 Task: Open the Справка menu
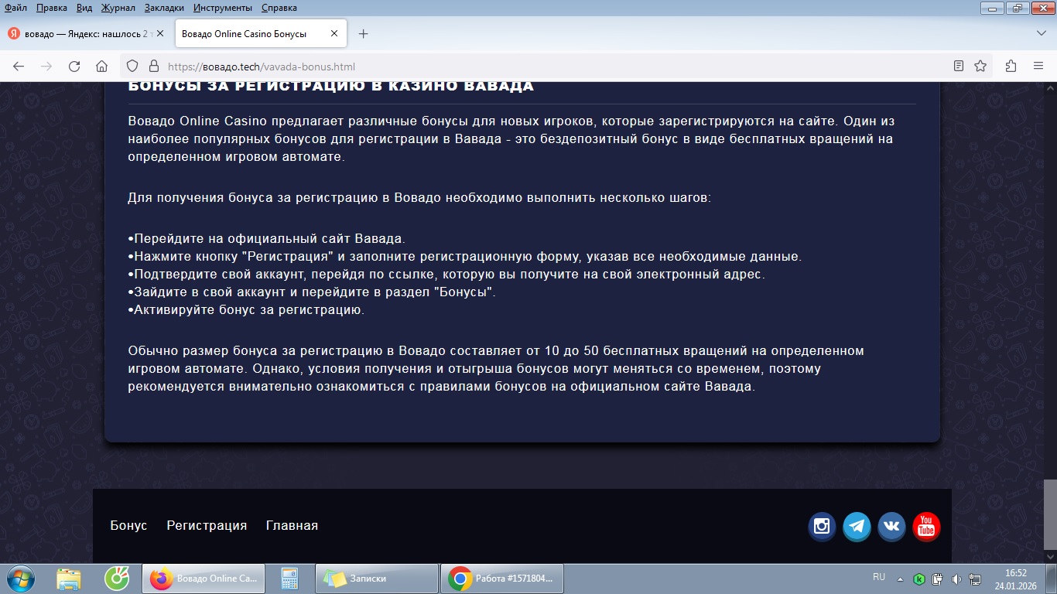tap(279, 8)
